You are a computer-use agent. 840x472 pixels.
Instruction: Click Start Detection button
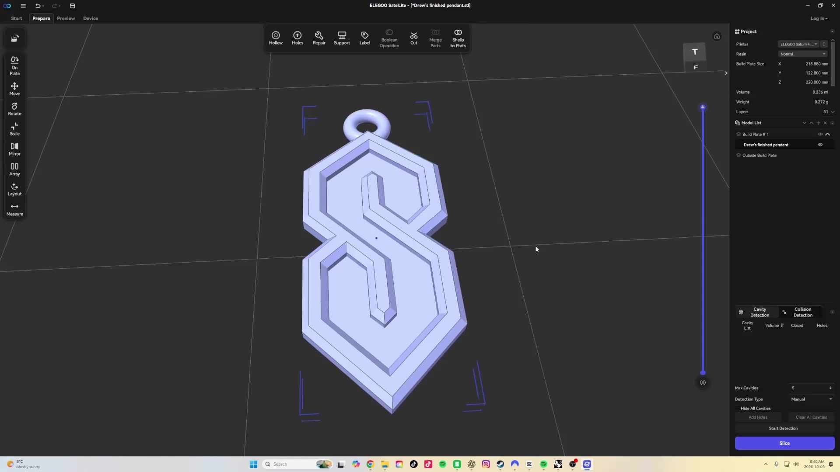(x=784, y=428)
